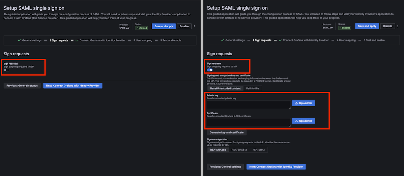Focus the Private key text area
Screen dimensions: 404x176
249,105
